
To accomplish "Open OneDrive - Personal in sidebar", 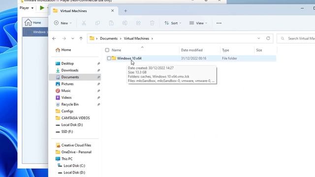I will tap(76, 152).
